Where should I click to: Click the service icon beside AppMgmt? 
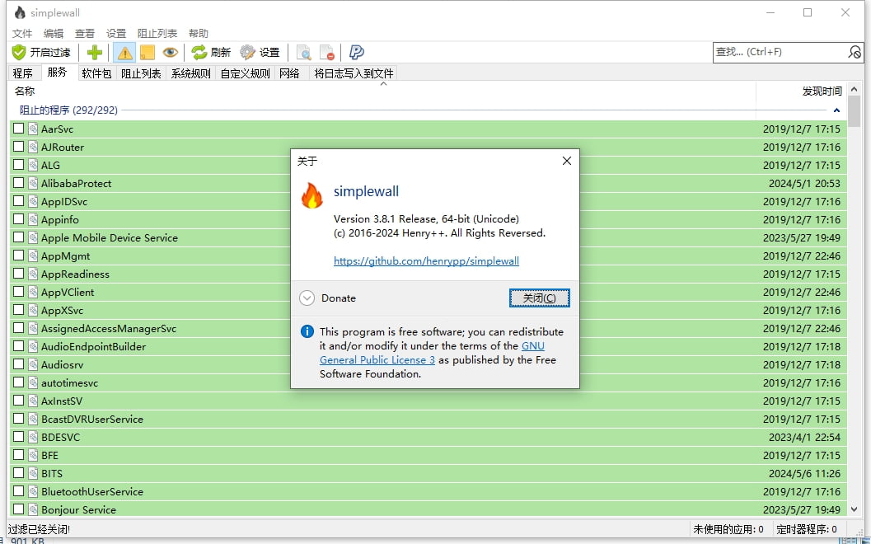pos(33,256)
